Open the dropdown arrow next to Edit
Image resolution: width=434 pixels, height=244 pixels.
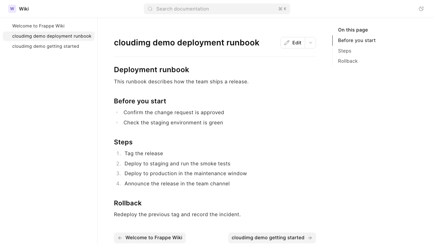[311, 43]
